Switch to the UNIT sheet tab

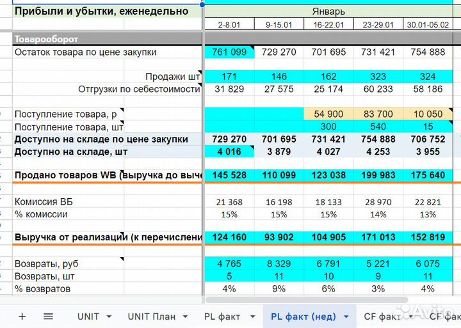pyautogui.click(x=88, y=316)
